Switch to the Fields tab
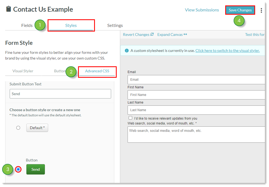Viewport: 269px width, 187px height. (x=27, y=25)
